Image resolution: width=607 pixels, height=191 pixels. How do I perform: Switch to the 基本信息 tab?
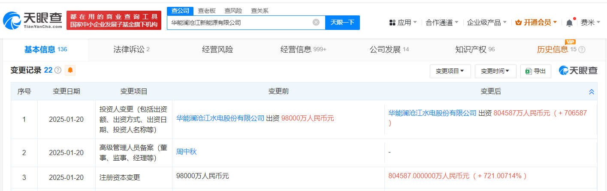coord(45,50)
